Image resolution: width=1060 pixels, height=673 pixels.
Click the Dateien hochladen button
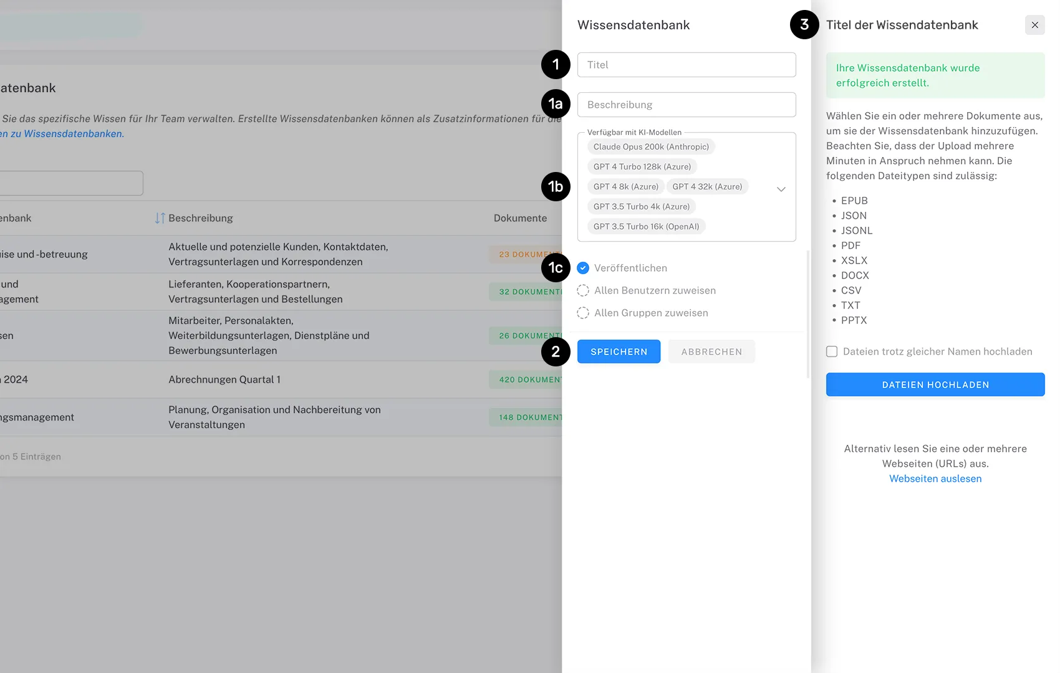pos(935,384)
